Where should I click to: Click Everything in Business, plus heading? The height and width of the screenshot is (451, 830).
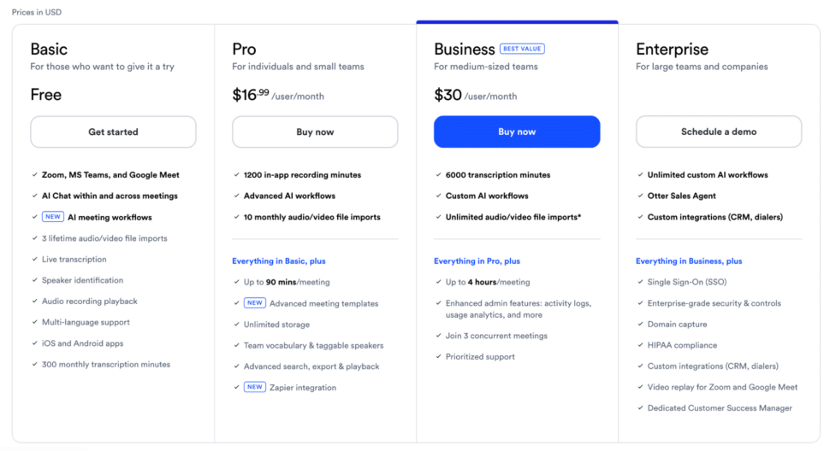(689, 261)
